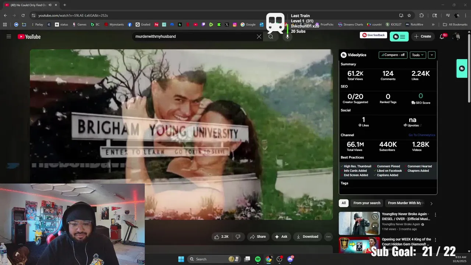Open Chrome three-dot menu

[465, 15]
